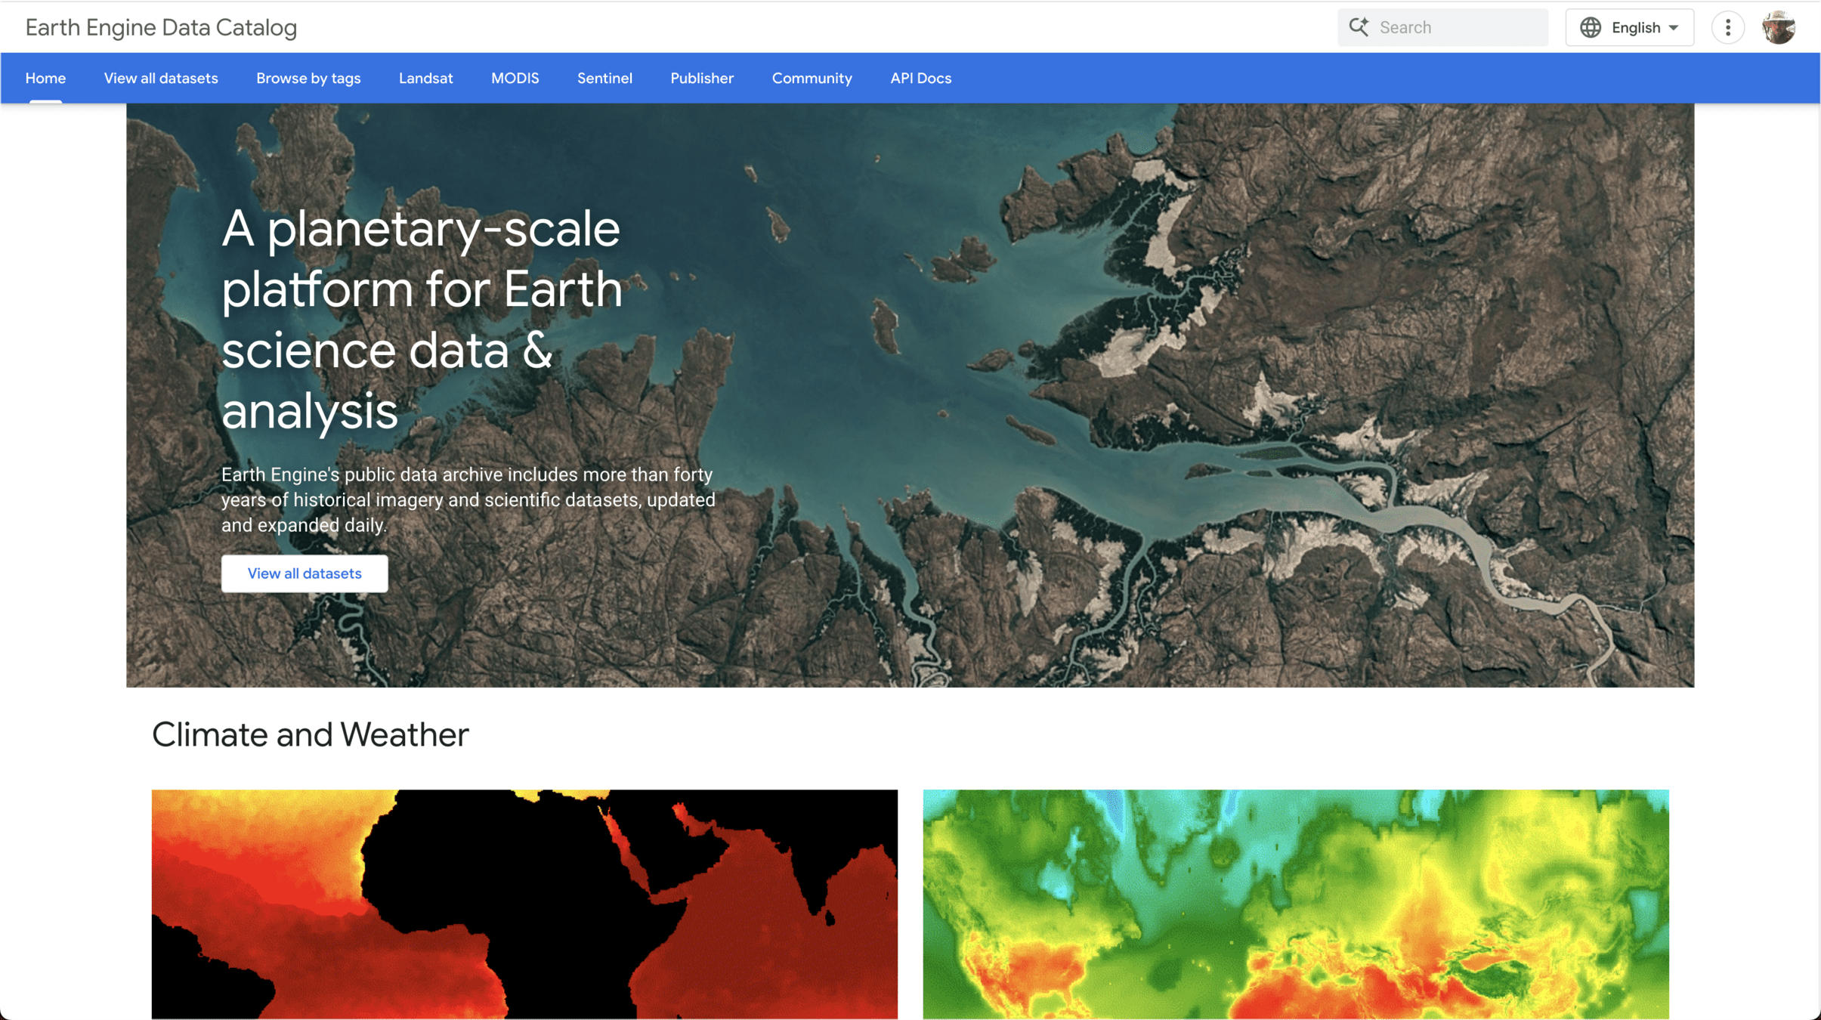Click the Earth Engine Data Catalog title

[x=161, y=27]
